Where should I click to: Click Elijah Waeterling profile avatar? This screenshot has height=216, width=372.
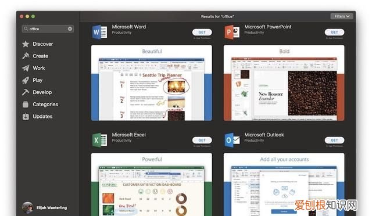[27, 208]
